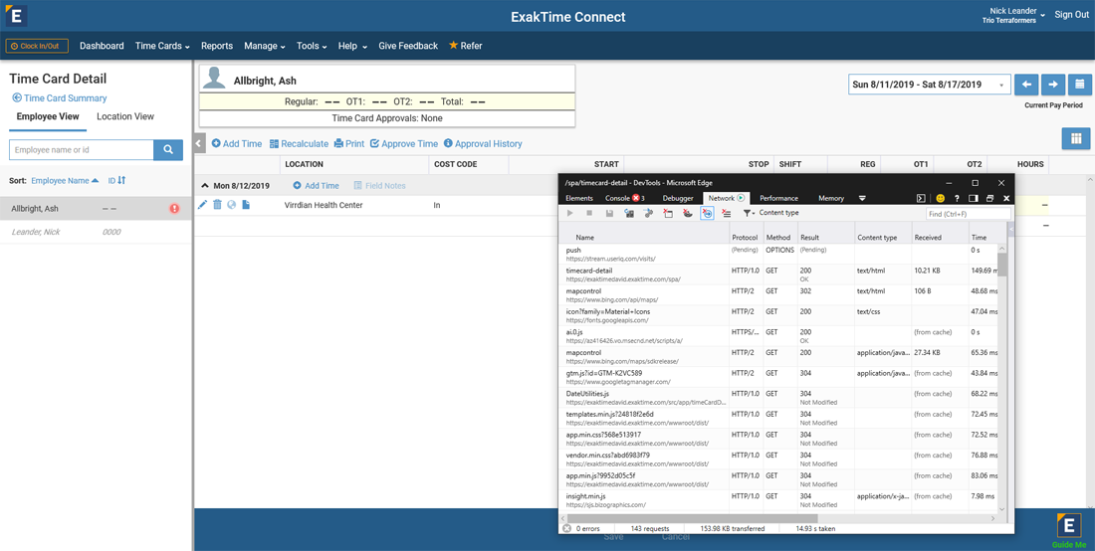
Task: Click the employee search magnifier button
Action: (168, 150)
